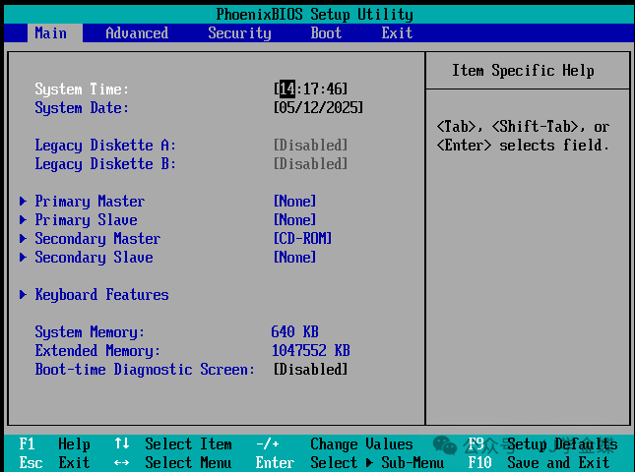The width and height of the screenshot is (635, 472).
Task: Toggle the Legacy Diskette B Disabled value
Action: [310, 164]
